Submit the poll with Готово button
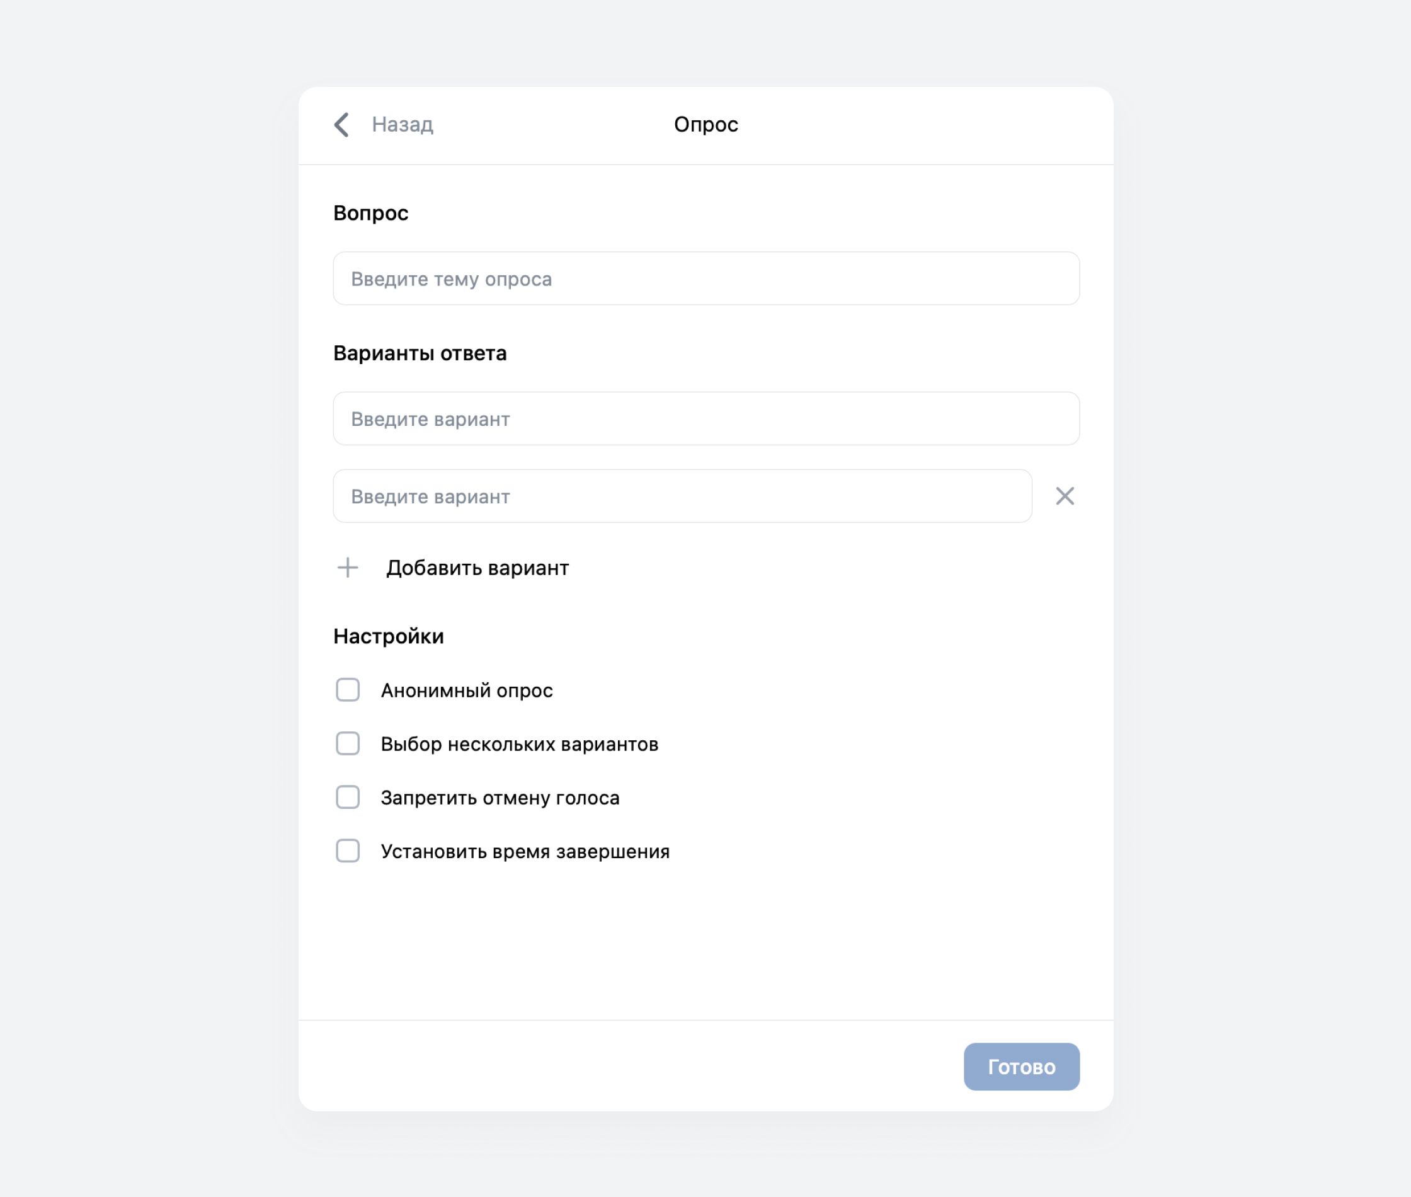Viewport: 1411px width, 1197px height. point(1022,1067)
